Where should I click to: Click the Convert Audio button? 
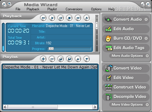click(x=126, y=19)
